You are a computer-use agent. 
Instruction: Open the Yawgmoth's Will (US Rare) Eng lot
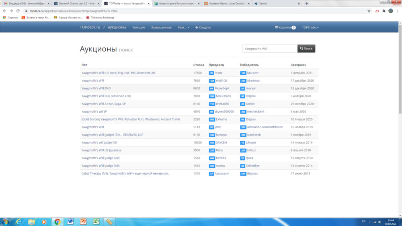coord(118,73)
